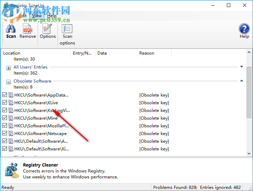
Task: Click registry icon of HKCU\Software\MozillaPl row
Action: click(11, 126)
